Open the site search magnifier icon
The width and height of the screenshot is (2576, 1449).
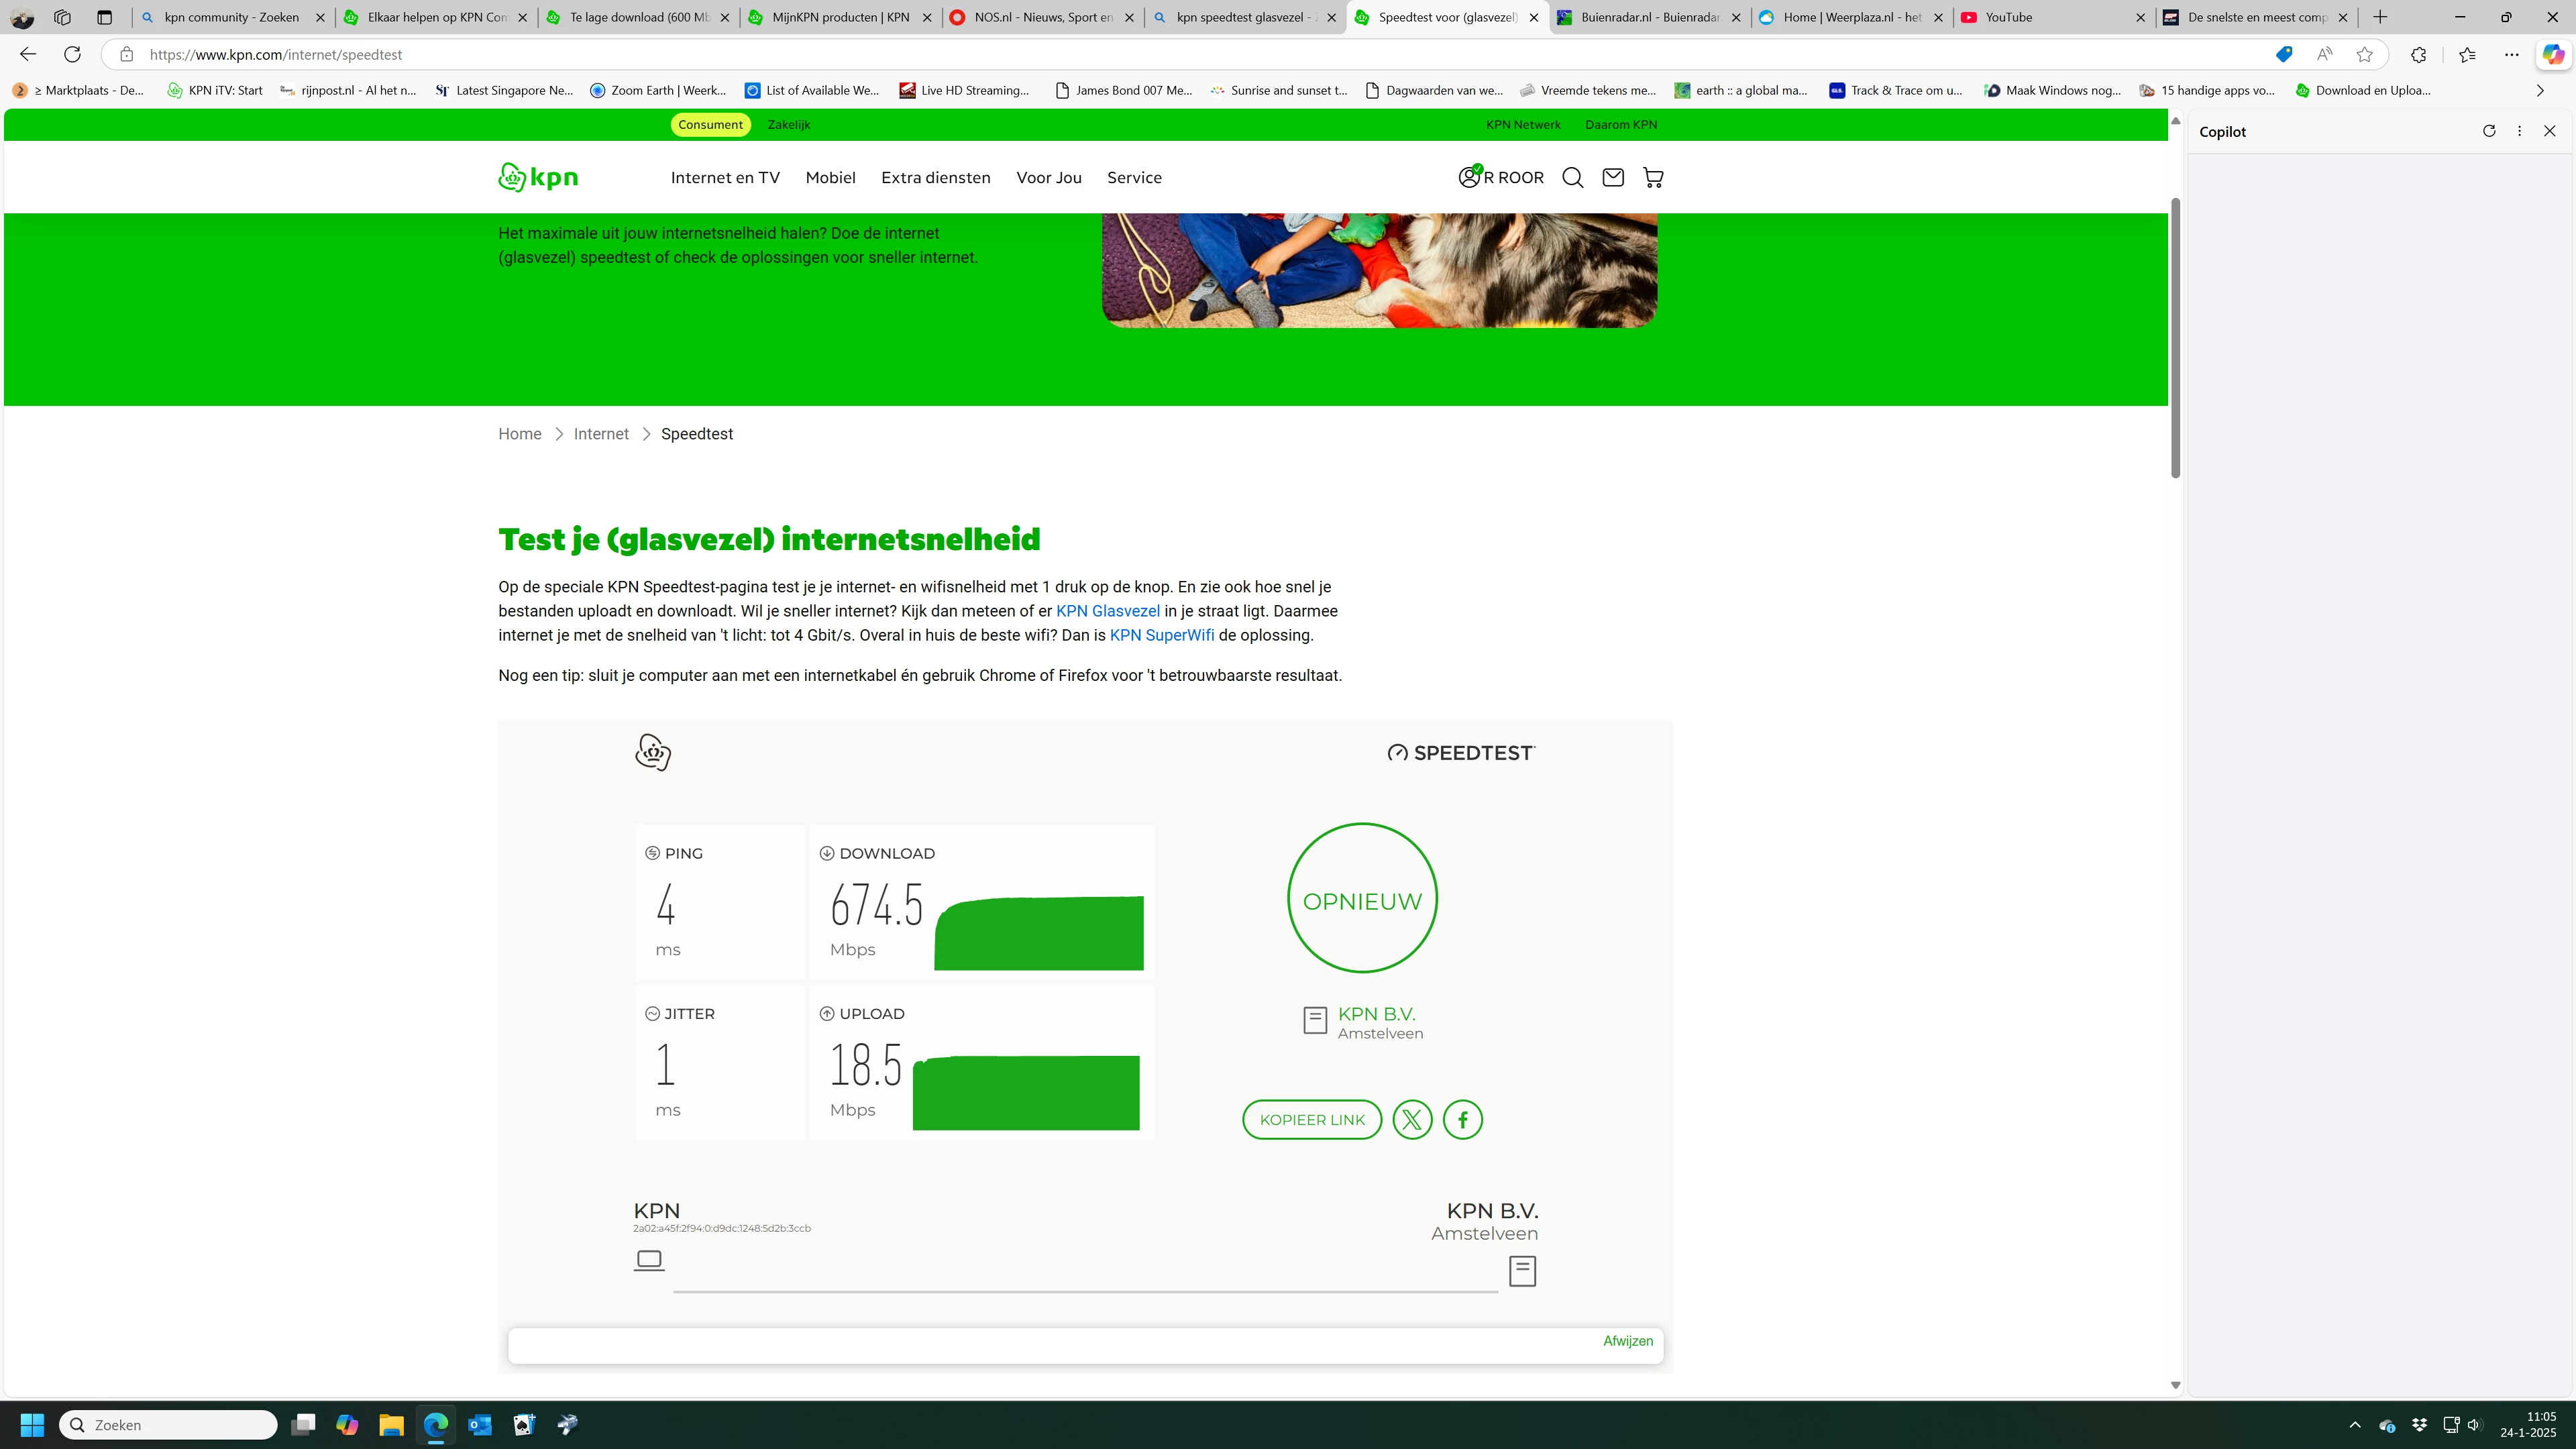point(1572,177)
